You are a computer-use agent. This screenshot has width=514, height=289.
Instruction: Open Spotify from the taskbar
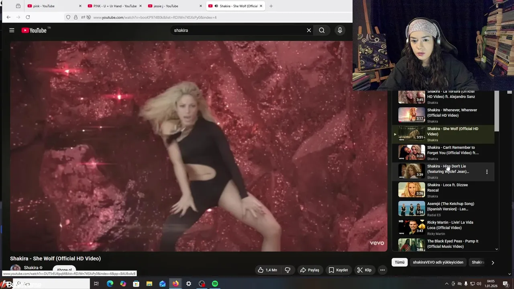tap(215, 284)
